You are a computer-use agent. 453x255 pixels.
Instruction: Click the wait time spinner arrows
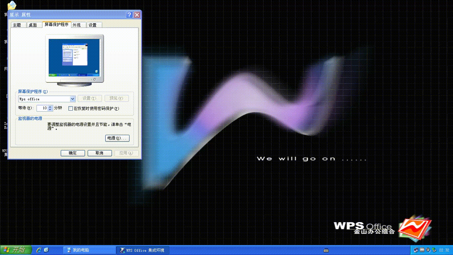[50, 108]
